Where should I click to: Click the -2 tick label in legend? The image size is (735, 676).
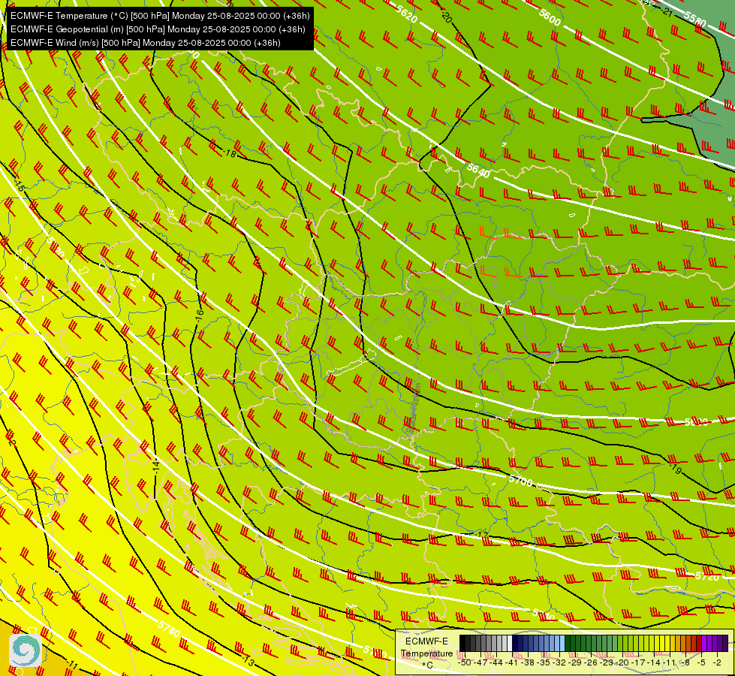[718, 662]
